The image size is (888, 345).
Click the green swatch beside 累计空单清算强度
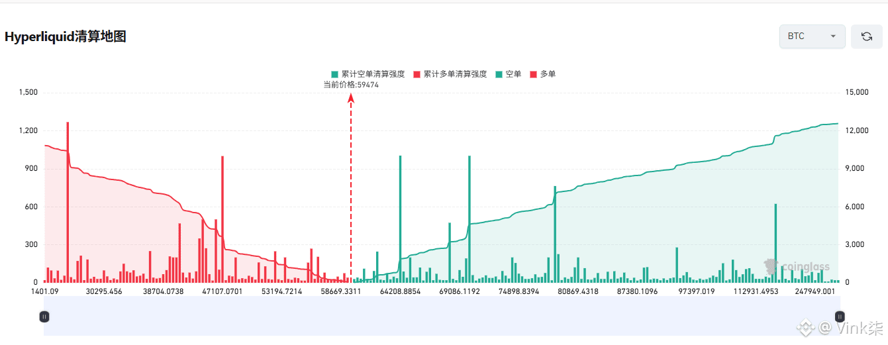(334, 74)
